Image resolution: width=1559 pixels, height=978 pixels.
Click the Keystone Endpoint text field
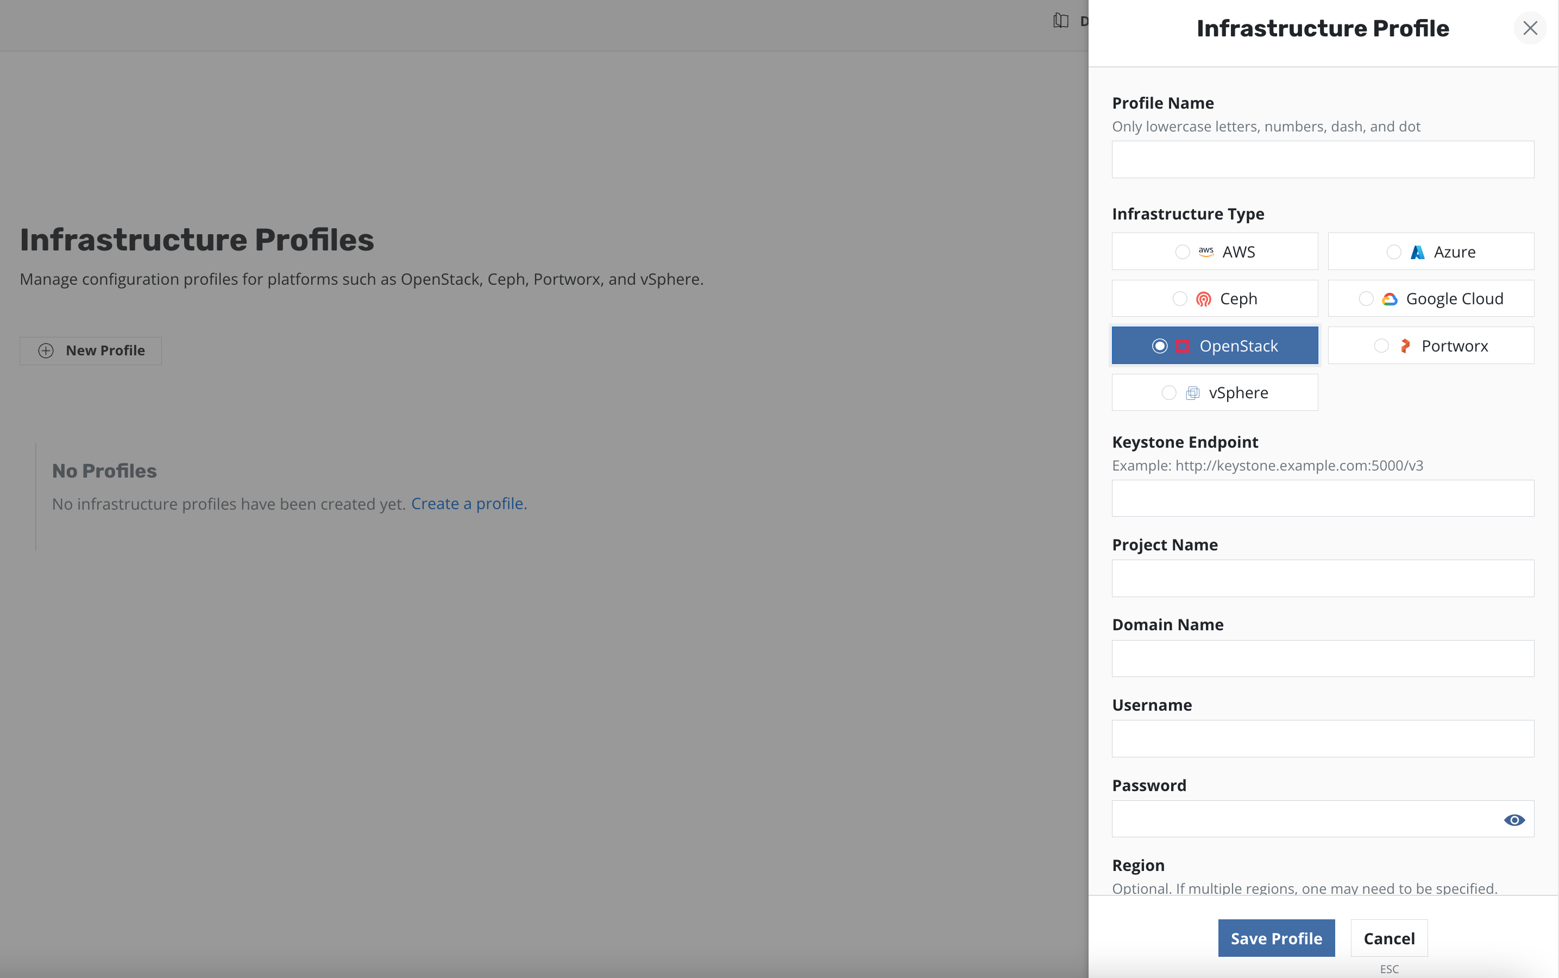[1322, 498]
